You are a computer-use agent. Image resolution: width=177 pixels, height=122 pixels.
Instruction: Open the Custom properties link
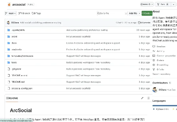point(166,56)
